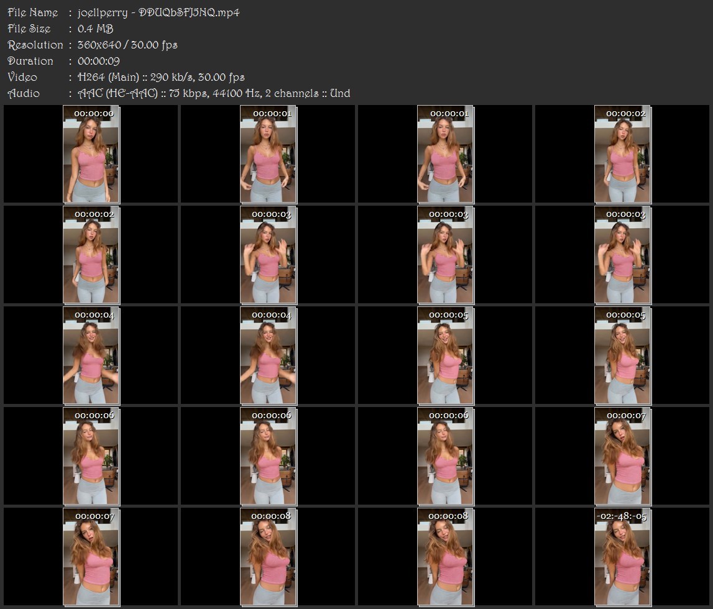Click the 00:00:02 thumbnail in the top row
This screenshot has height=609, width=713.
[622, 154]
